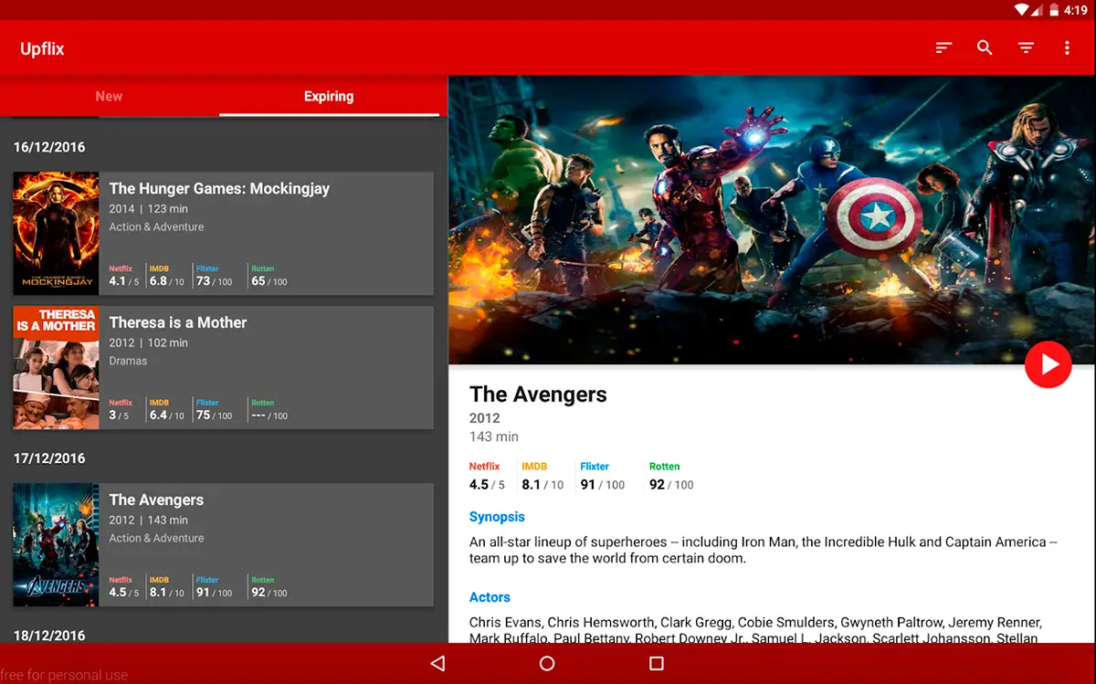This screenshot has width=1096, height=684.
Task: Click Theresa's Flixter 75 rating
Action: coord(215,410)
